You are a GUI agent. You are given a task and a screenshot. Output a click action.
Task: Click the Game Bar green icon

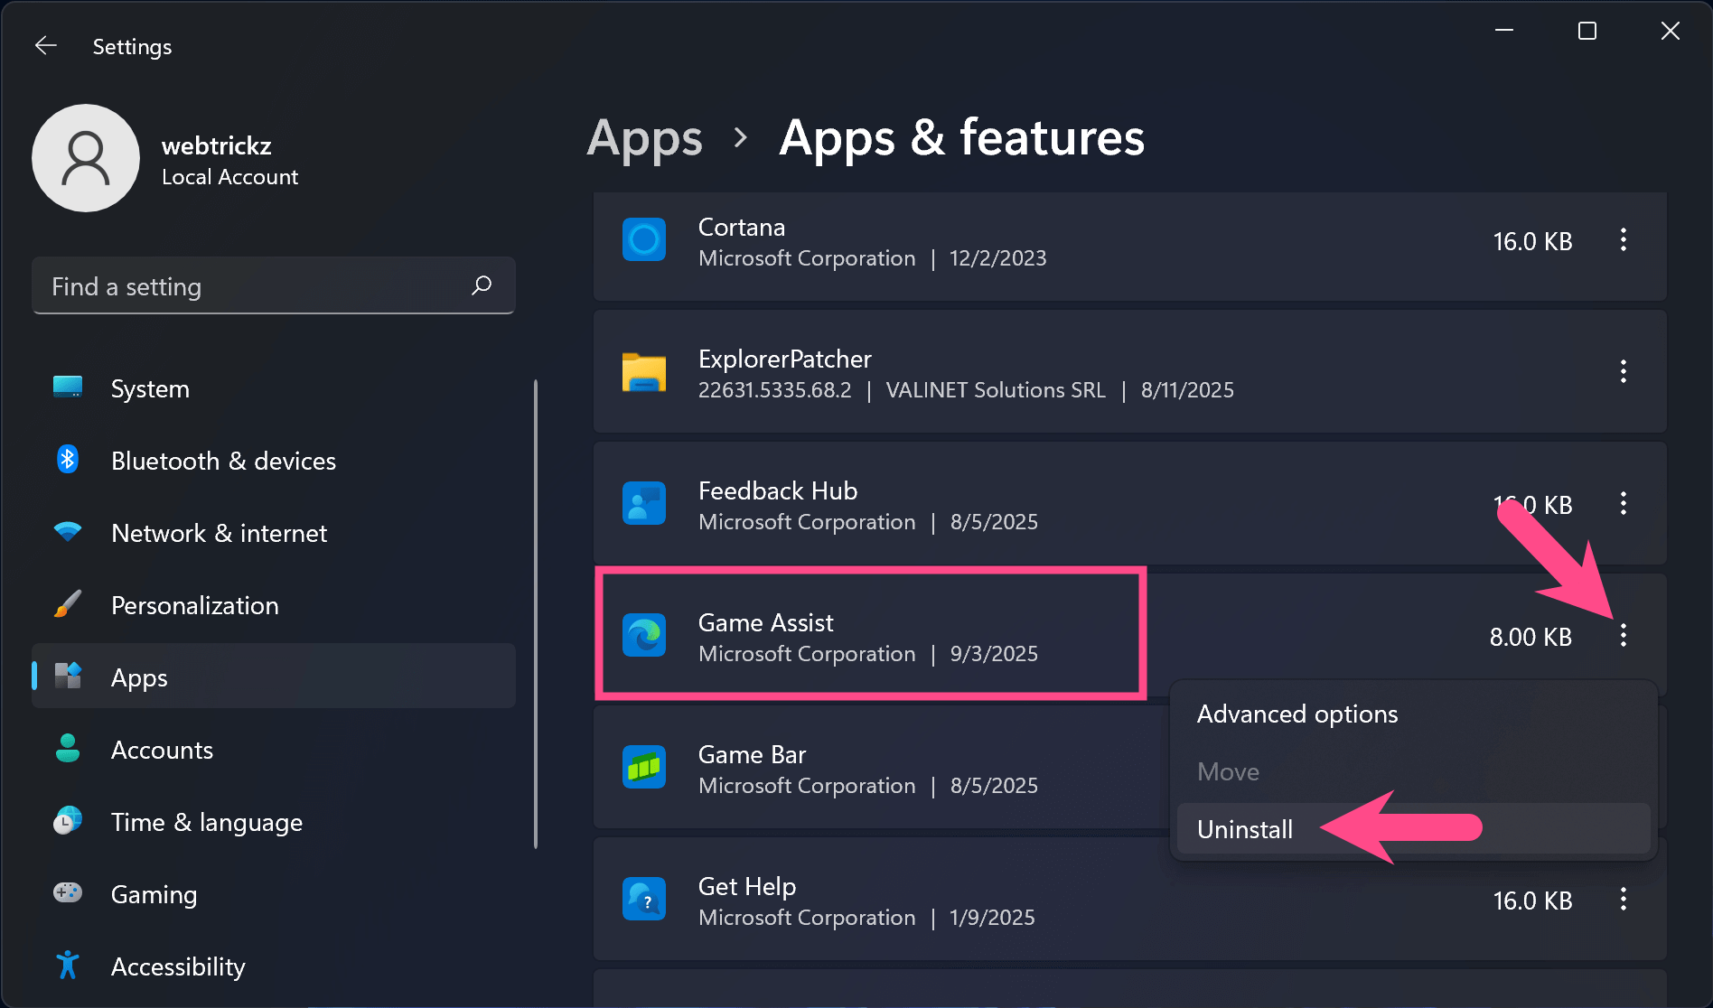[643, 767]
